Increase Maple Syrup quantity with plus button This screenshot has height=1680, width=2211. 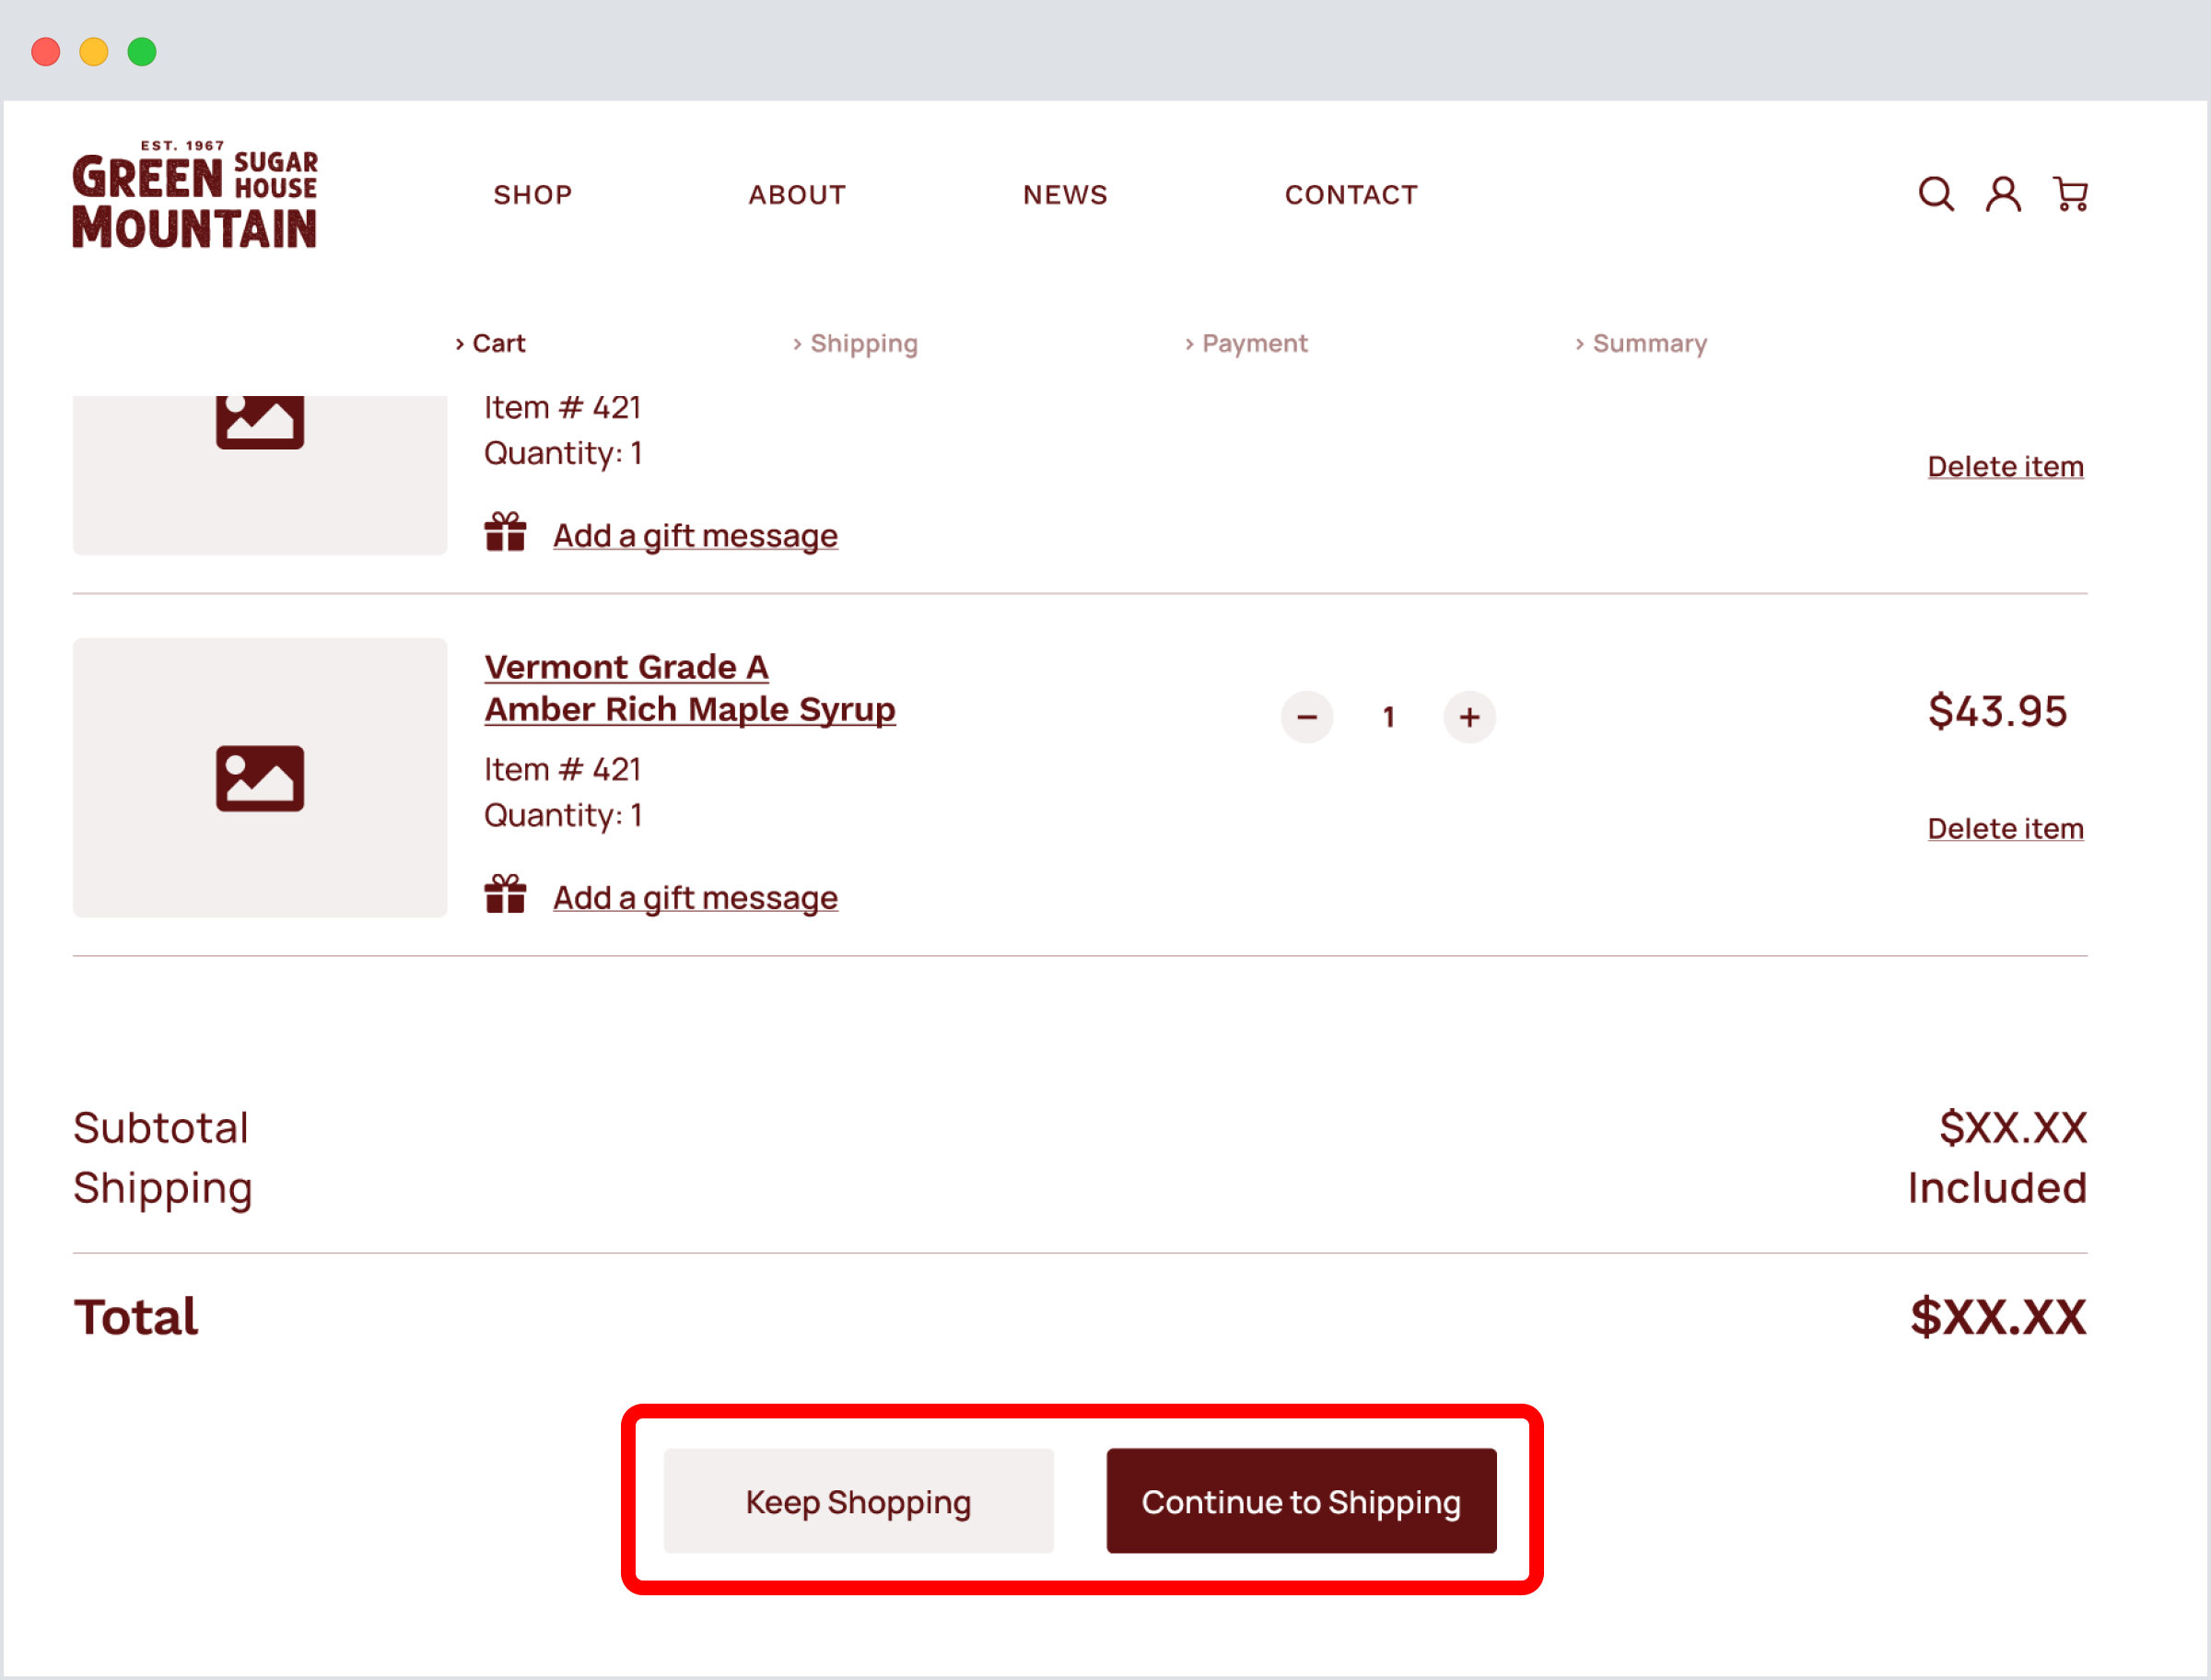(1469, 717)
